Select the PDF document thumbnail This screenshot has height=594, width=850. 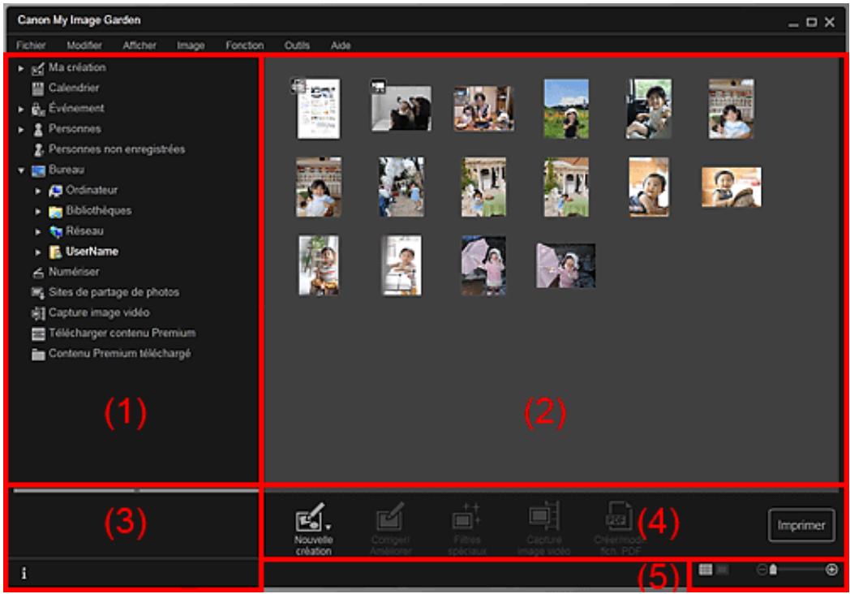pyautogui.click(x=318, y=109)
